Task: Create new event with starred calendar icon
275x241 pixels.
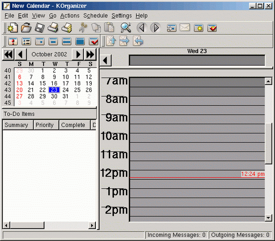Action: click(199, 28)
